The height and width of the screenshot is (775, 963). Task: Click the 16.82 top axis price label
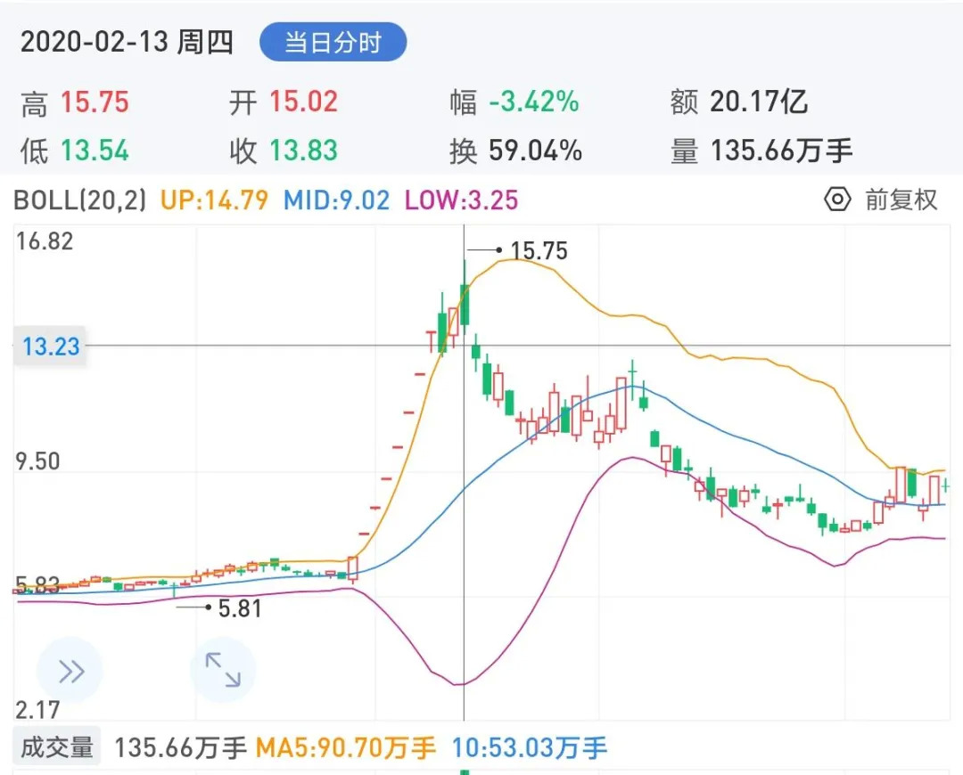[44, 241]
